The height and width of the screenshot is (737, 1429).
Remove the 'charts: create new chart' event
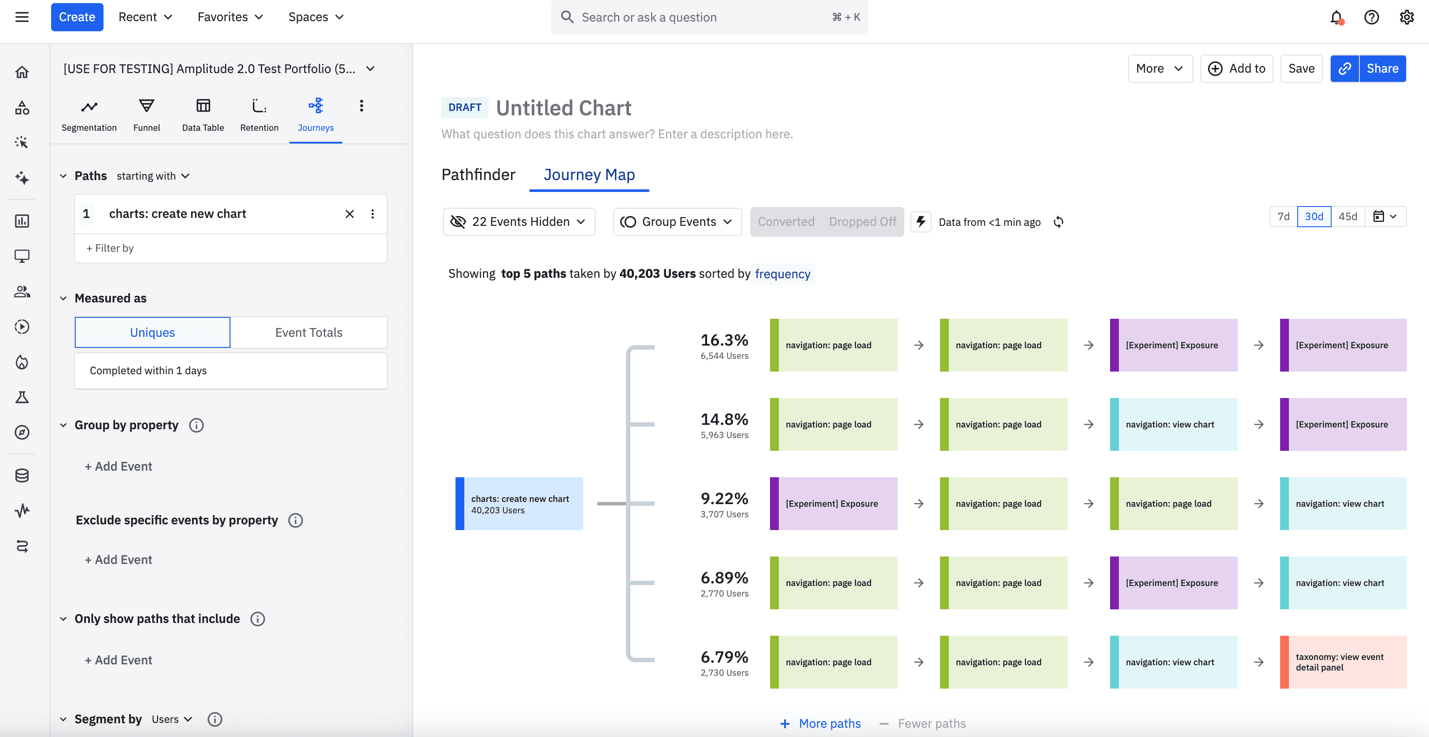click(349, 214)
